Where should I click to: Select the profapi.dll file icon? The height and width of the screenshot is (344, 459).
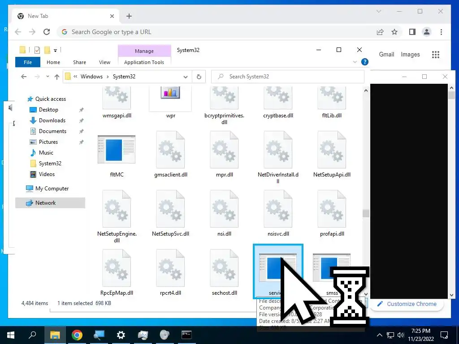click(332, 209)
